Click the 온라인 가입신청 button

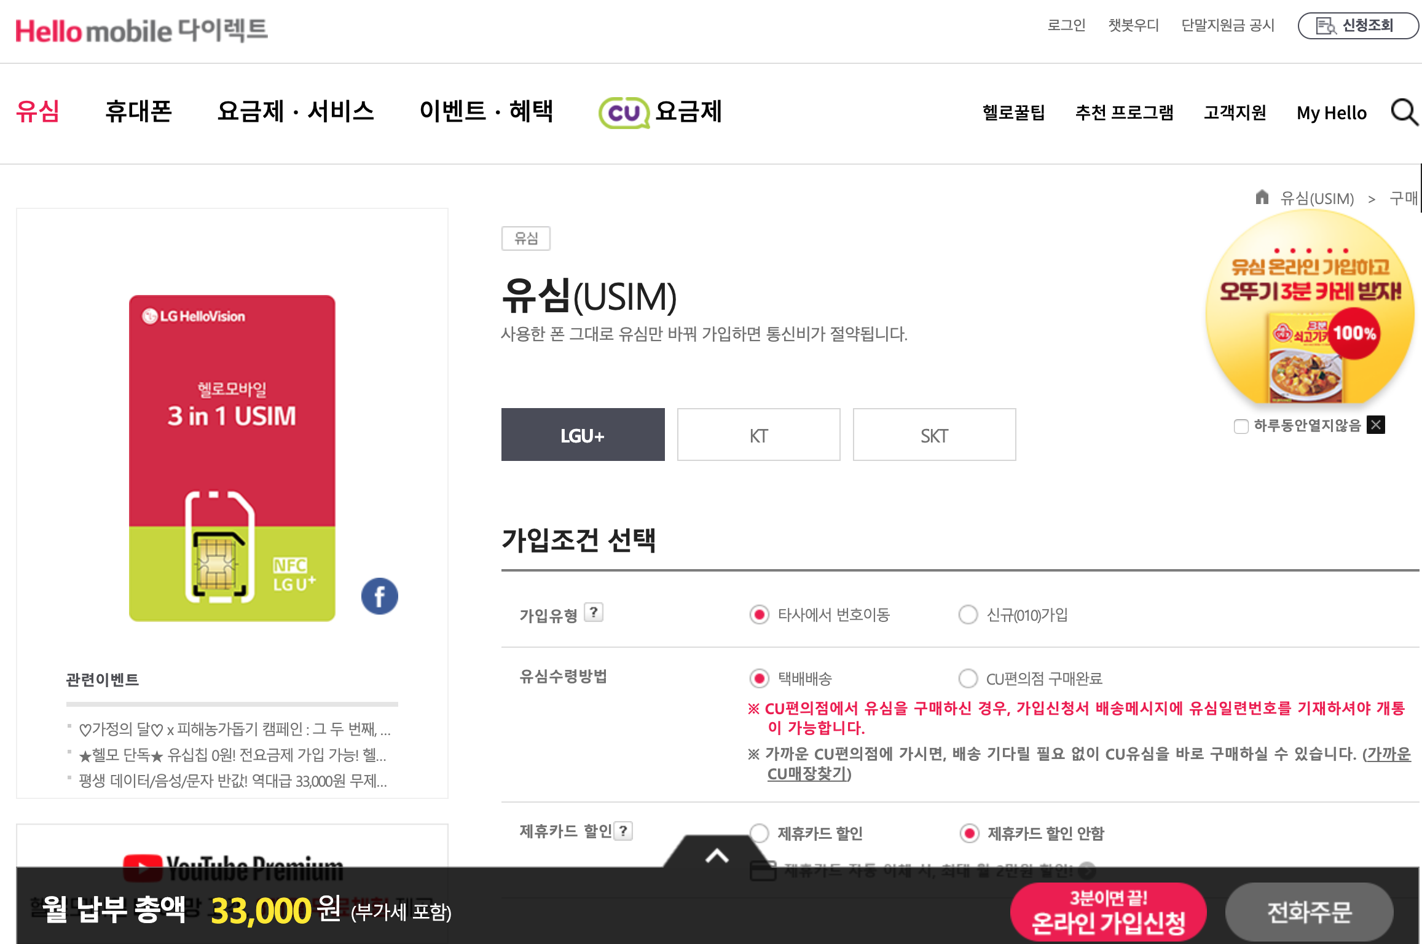coord(1108,912)
